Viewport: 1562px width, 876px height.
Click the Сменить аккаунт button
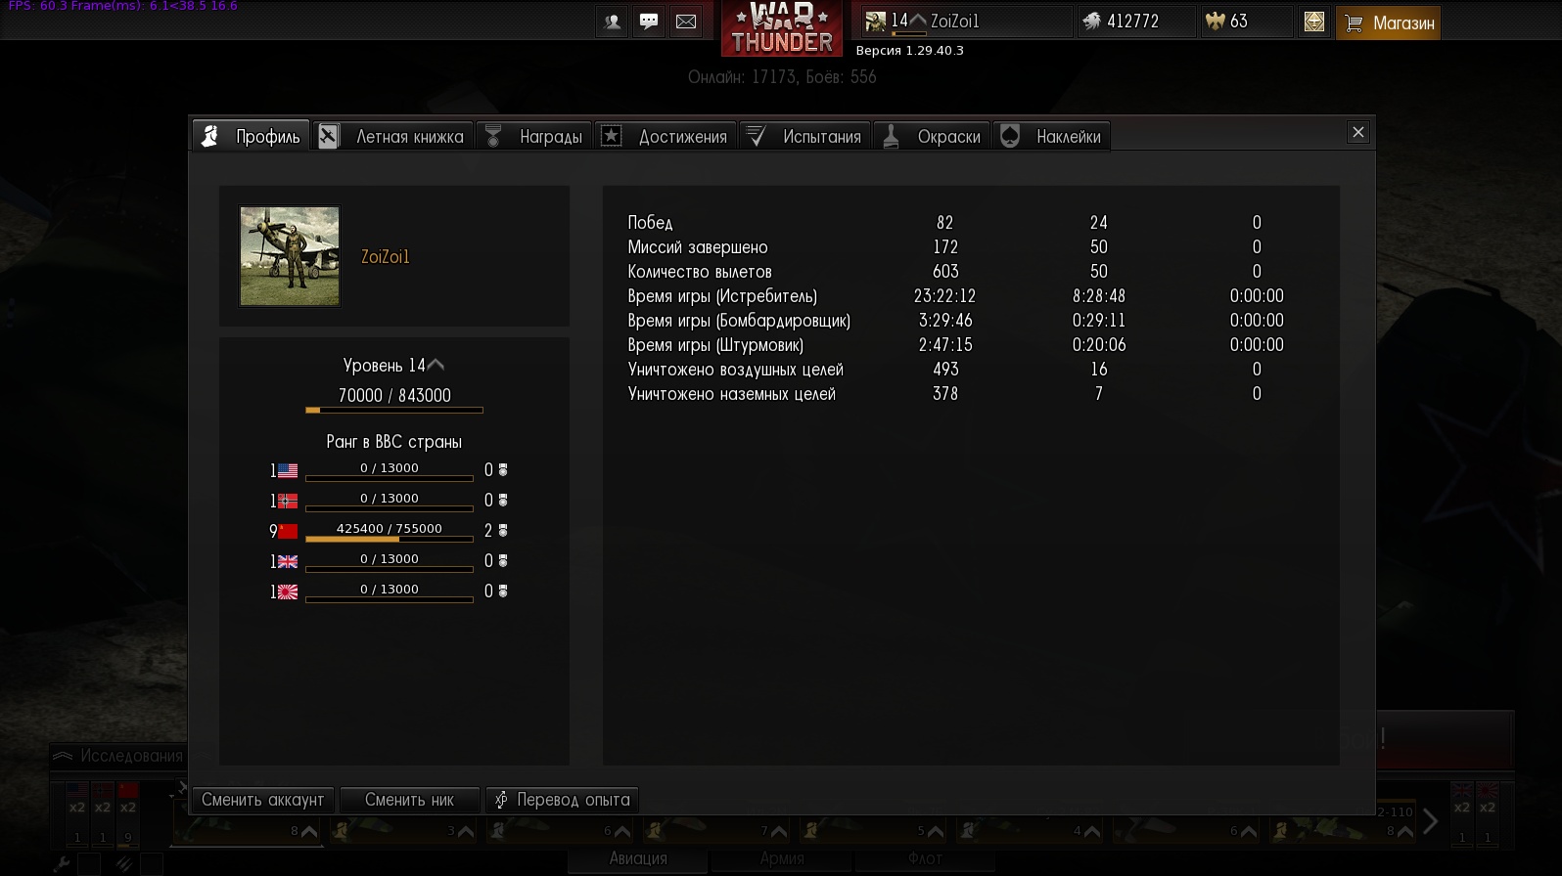point(263,800)
